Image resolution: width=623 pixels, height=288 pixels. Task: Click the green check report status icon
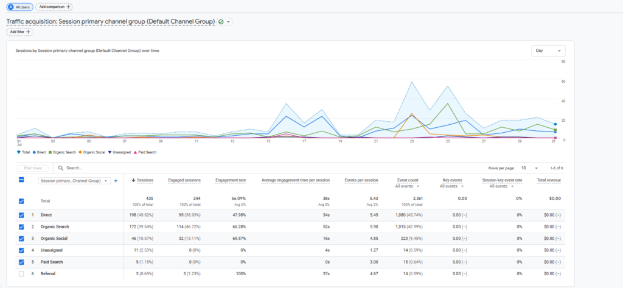coord(221,22)
